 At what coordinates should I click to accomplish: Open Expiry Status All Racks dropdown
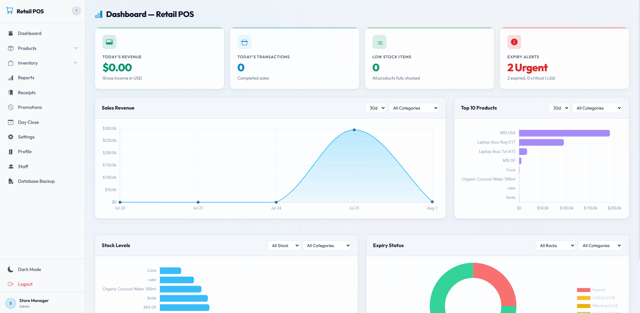(556, 245)
